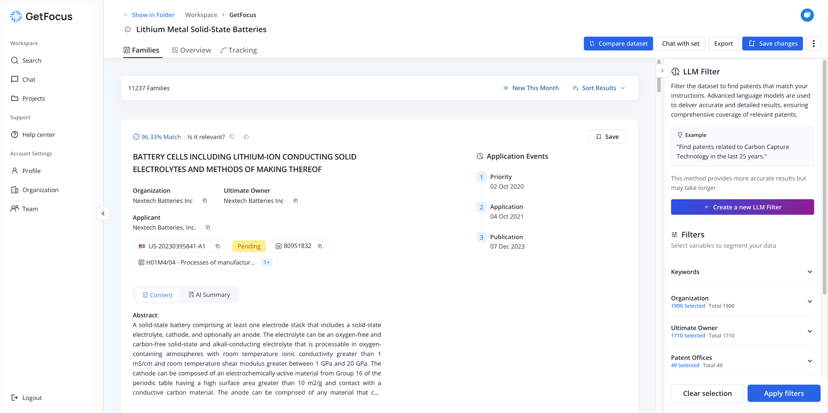Click the thumbs down relevance icon
This screenshot has width=828, height=413.
point(232,136)
